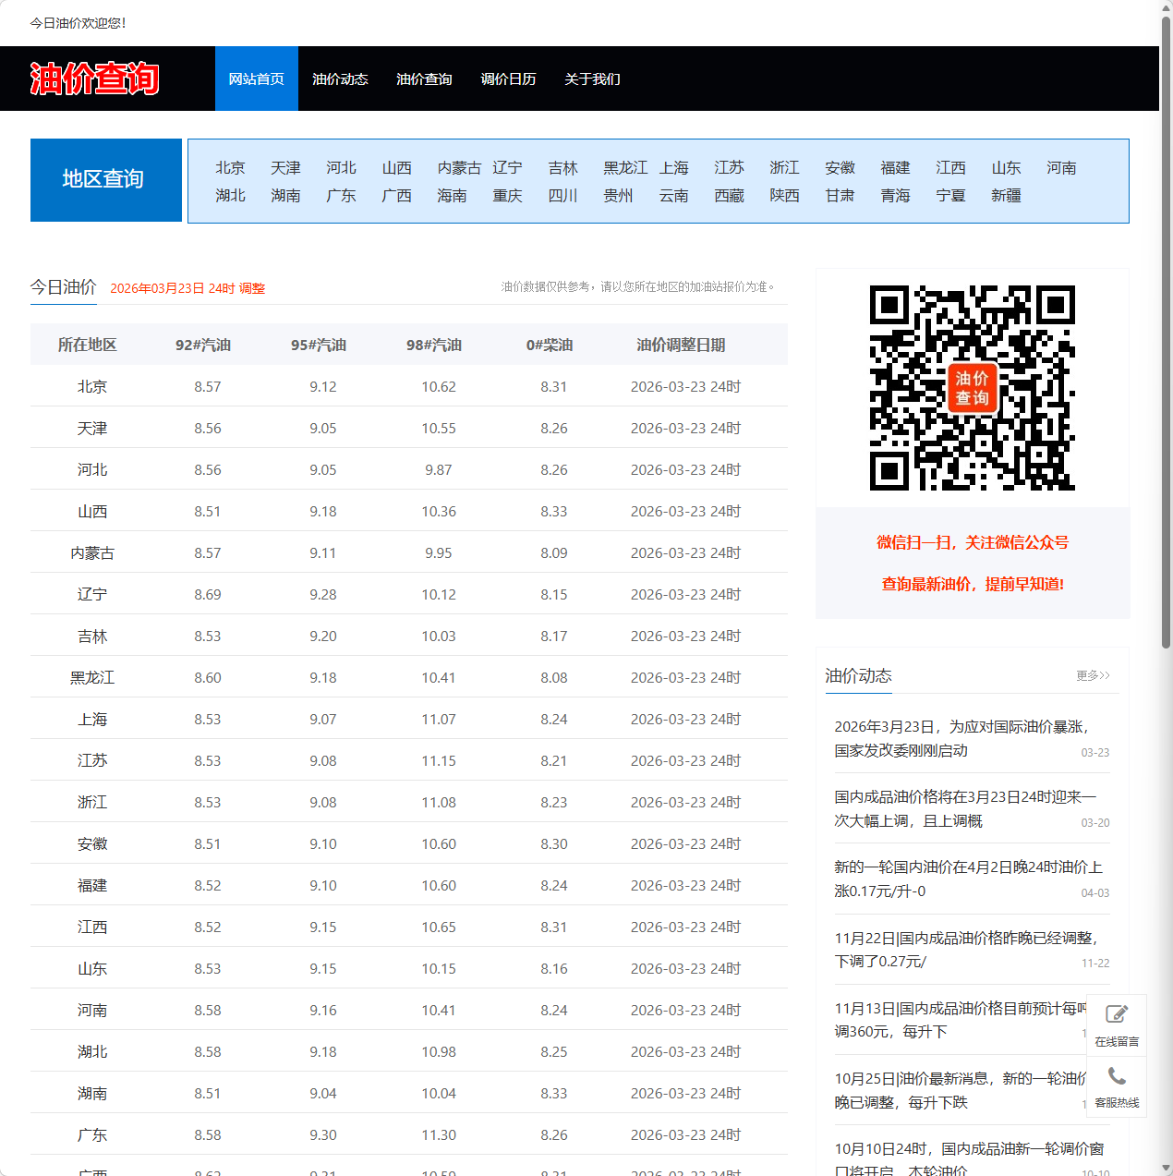Select the 北京 region link

tap(230, 167)
